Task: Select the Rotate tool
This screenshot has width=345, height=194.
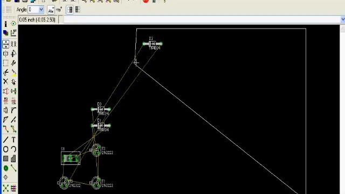Action: (x=13, y=54)
